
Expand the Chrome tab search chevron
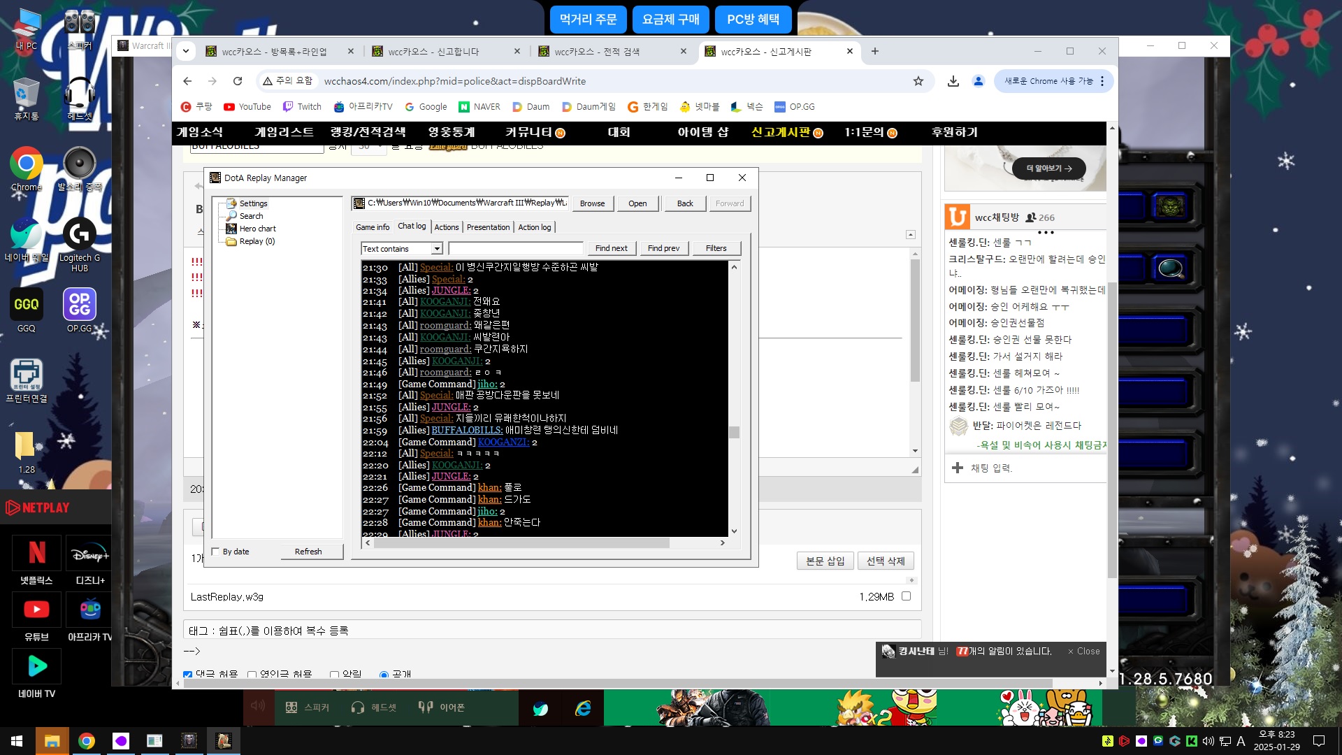[x=186, y=51]
